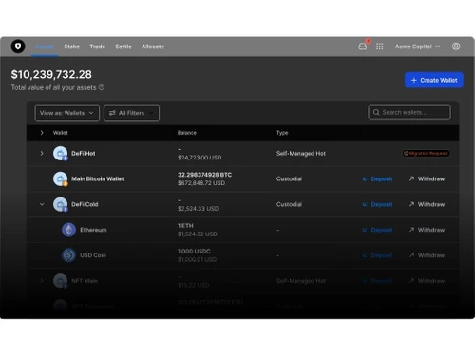475x356 pixels.
Task: Click the info icon beside total value
Action: (x=102, y=87)
